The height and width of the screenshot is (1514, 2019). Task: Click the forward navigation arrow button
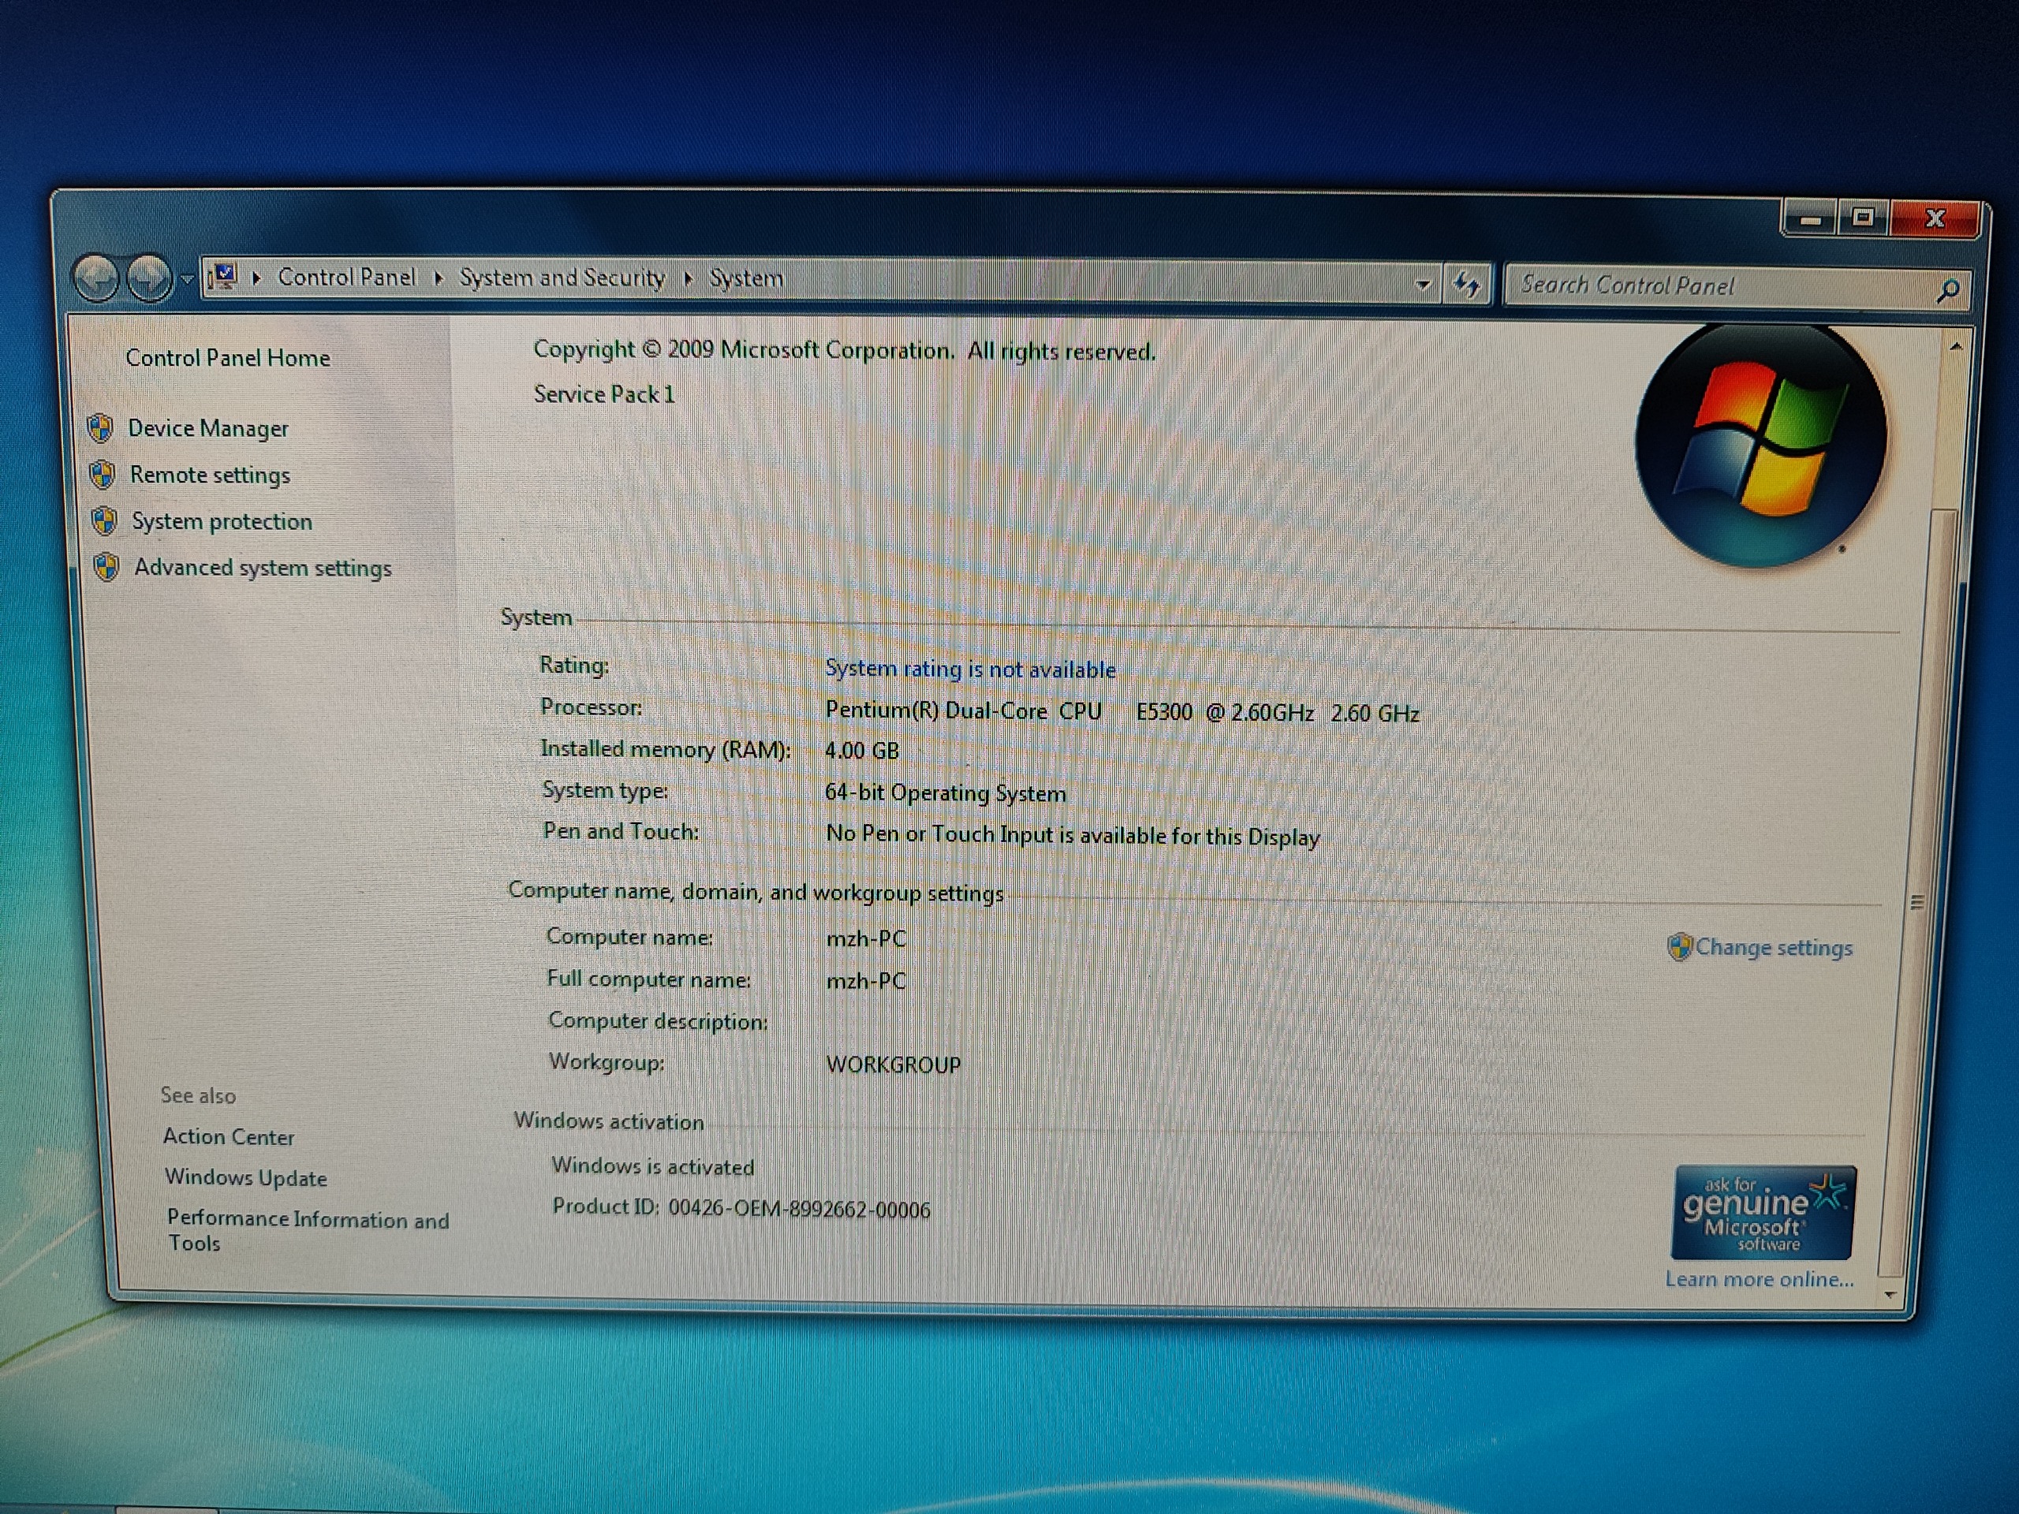point(149,278)
